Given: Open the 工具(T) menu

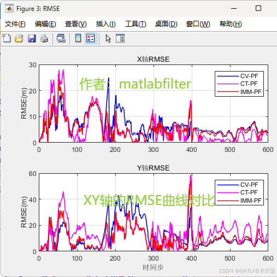Looking at the screenshot, I should (135, 24).
